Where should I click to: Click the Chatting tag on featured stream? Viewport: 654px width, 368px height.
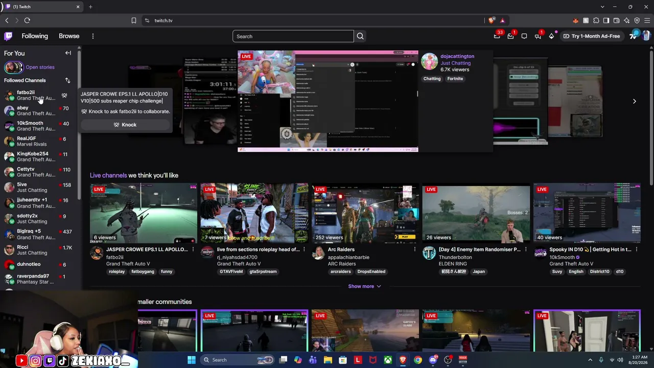(432, 79)
